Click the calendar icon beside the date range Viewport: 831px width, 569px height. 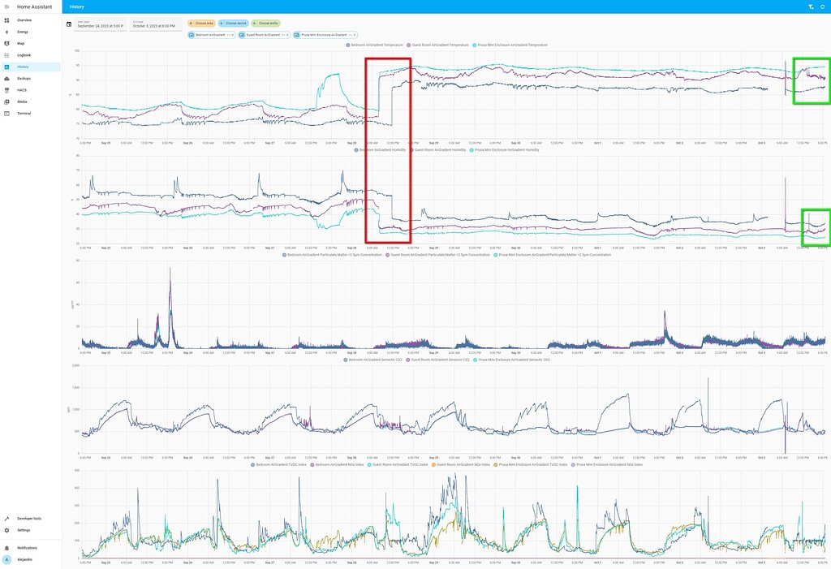[x=69, y=24]
